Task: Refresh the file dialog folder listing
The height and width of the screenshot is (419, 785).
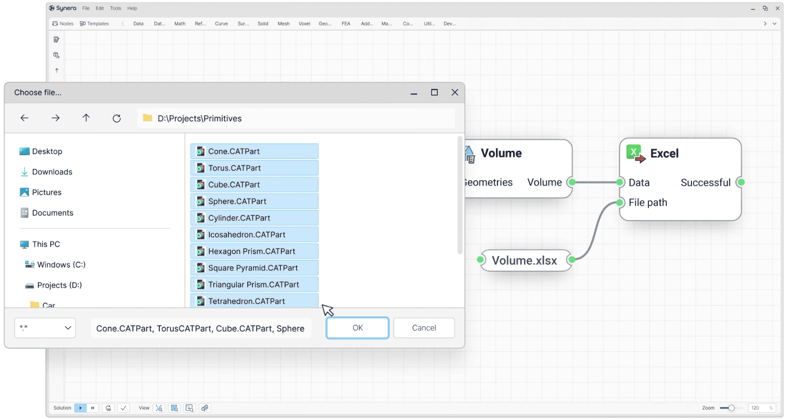Action: [117, 118]
